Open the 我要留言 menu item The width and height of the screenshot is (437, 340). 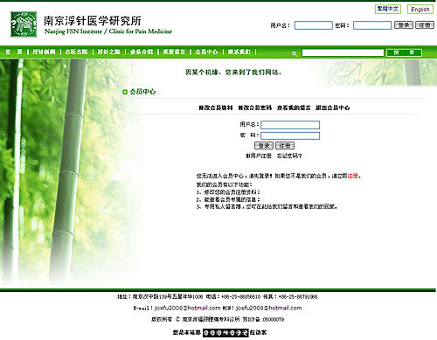click(x=174, y=52)
